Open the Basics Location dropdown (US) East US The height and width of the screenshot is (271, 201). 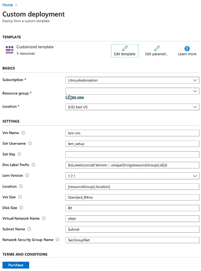(132, 107)
